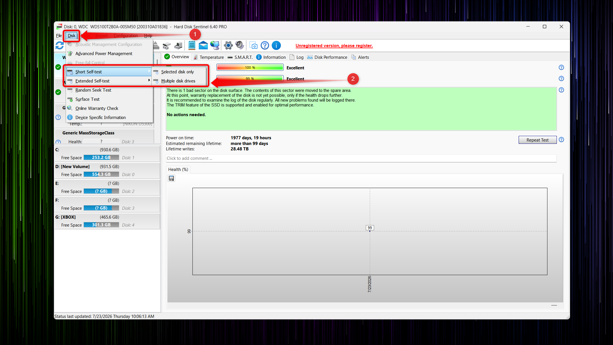The image size is (613, 345).
Task: Switch to the Overview tab
Action: [x=177, y=57]
